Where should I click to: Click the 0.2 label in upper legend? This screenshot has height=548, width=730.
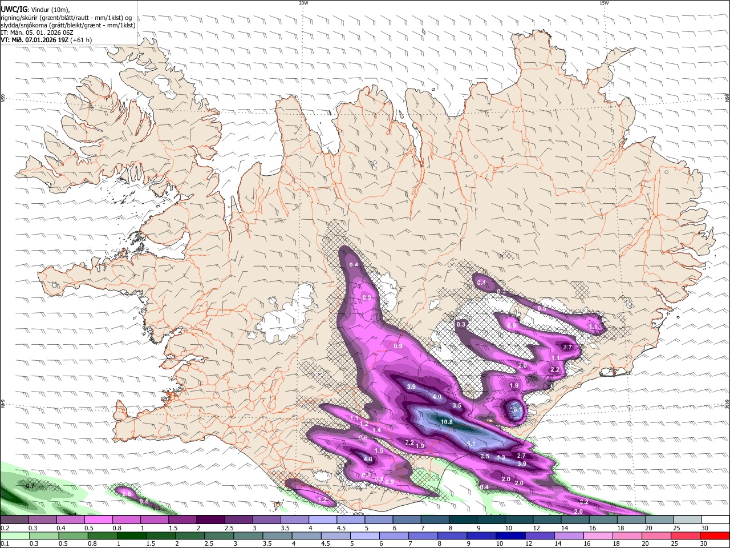click(x=5, y=528)
